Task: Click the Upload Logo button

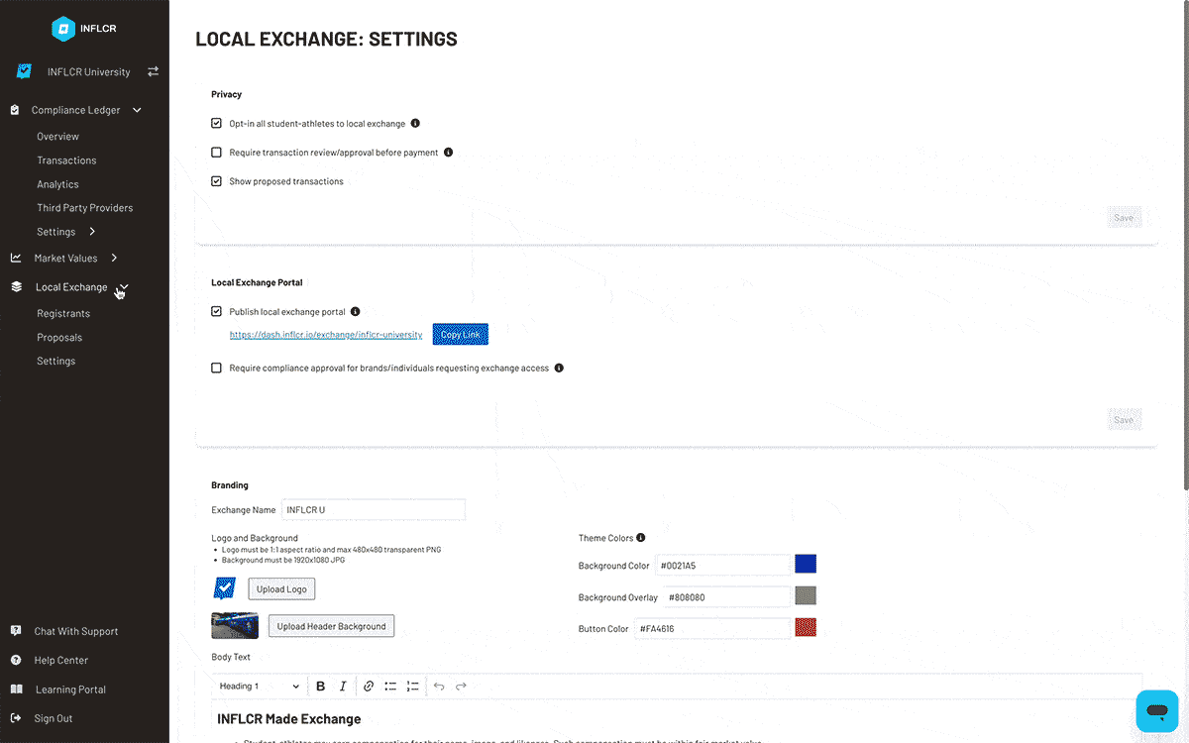Action: (281, 589)
